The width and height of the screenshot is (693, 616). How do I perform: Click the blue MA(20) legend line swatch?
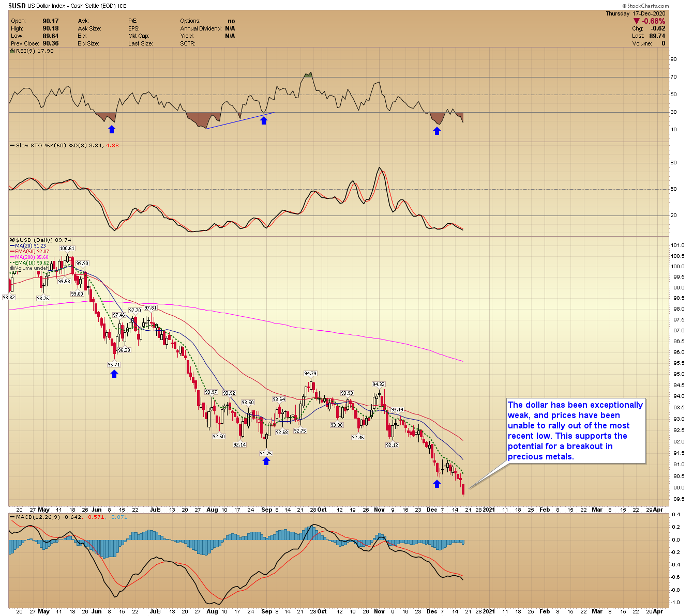coord(12,246)
